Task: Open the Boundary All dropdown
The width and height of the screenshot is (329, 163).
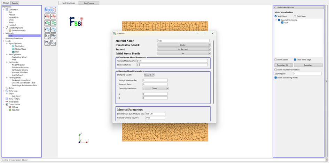Action: tap(284, 65)
